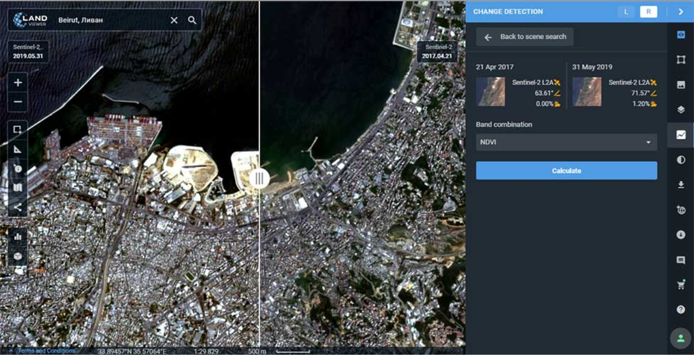Click the map coordinates readout in status bar
The height and width of the screenshot is (357, 694).
click(132, 352)
